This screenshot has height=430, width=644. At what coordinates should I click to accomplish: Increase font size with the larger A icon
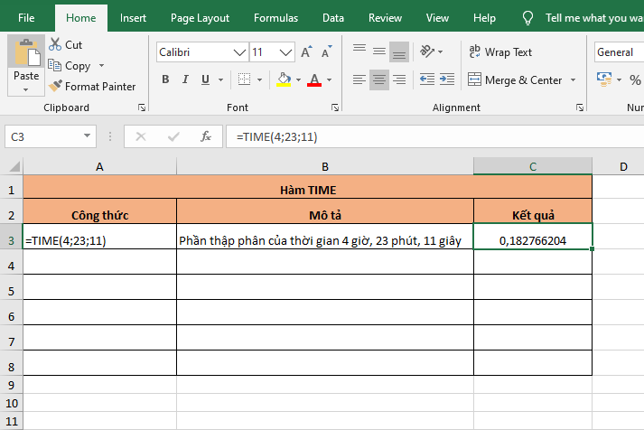click(306, 52)
